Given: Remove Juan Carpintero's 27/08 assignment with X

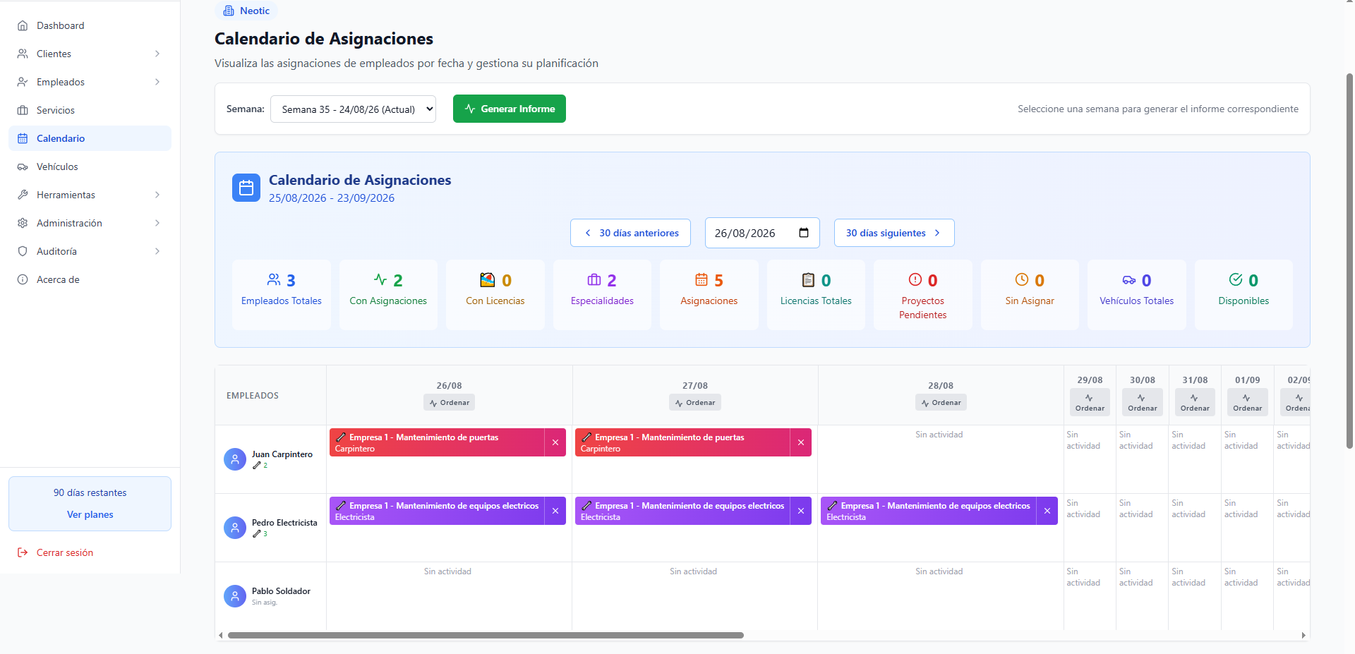Looking at the screenshot, I should [x=801, y=442].
